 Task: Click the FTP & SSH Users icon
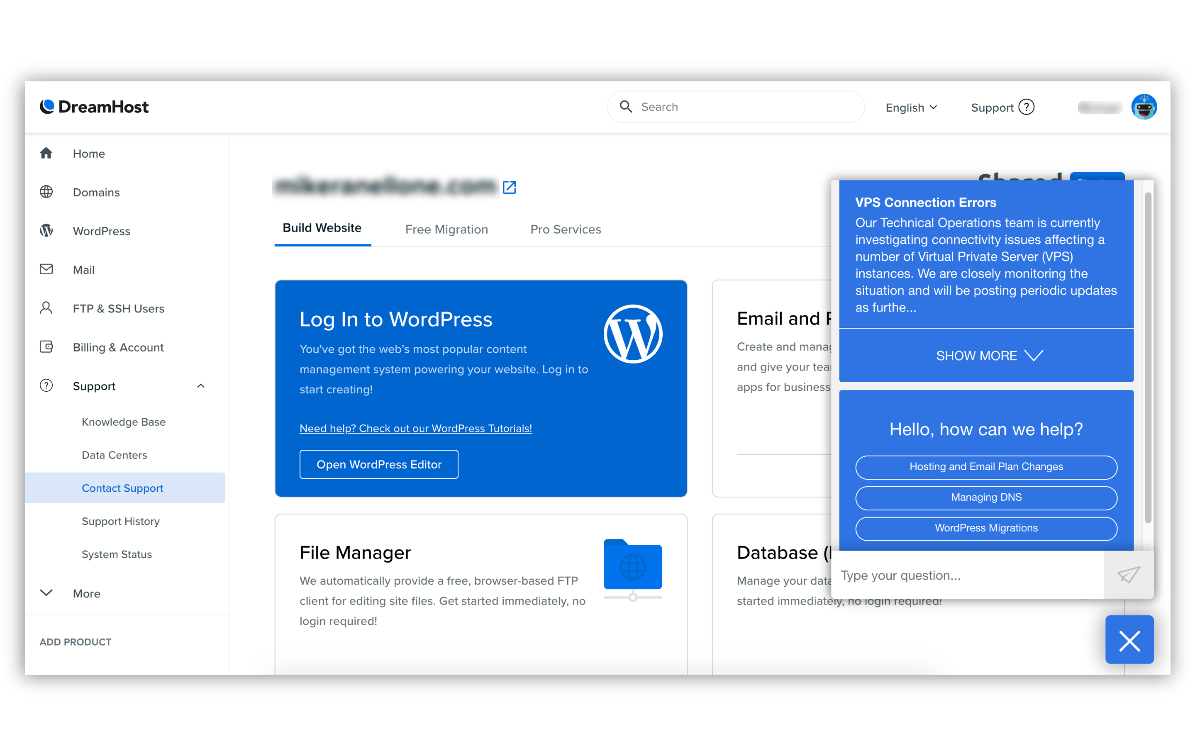tap(47, 308)
